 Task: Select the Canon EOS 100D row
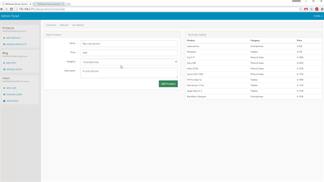(254, 74)
